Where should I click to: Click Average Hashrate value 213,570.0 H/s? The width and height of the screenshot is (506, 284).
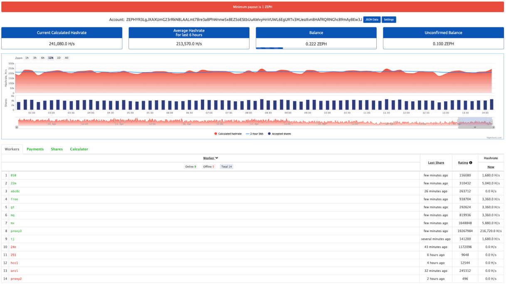(189, 43)
